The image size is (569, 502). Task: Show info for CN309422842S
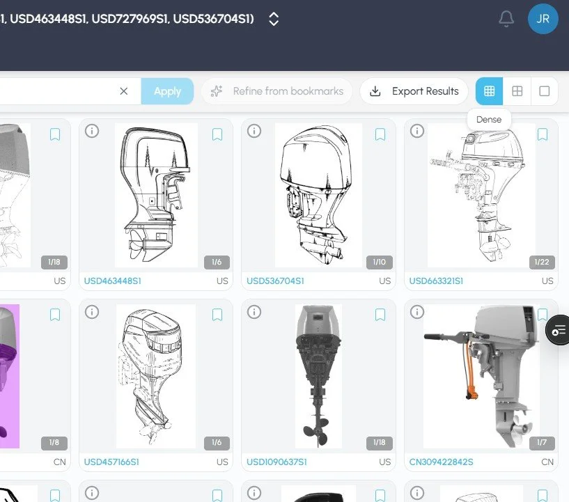[x=417, y=311]
